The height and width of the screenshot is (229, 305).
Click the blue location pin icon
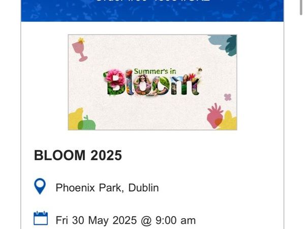coord(40,186)
